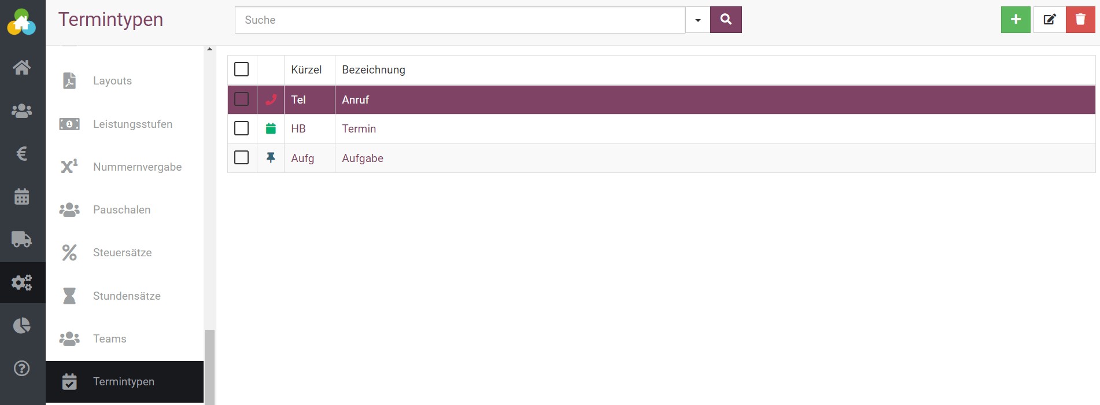The width and height of the screenshot is (1100, 405).
Task: Click the magnifier search button
Action: click(x=726, y=20)
